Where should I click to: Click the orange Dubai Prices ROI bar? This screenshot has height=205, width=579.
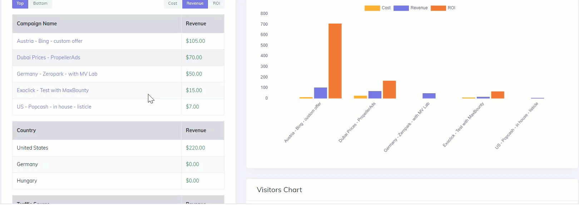(x=389, y=90)
